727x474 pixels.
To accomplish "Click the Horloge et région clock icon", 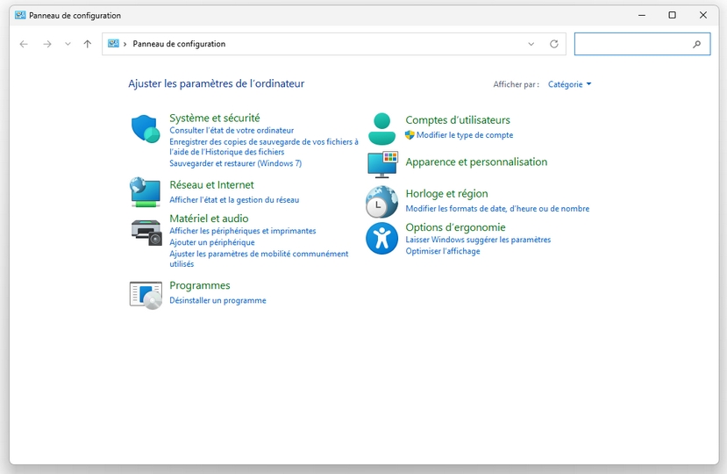I will (381, 202).
